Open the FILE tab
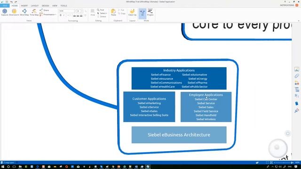The image size is (301, 169). tap(5, 6)
